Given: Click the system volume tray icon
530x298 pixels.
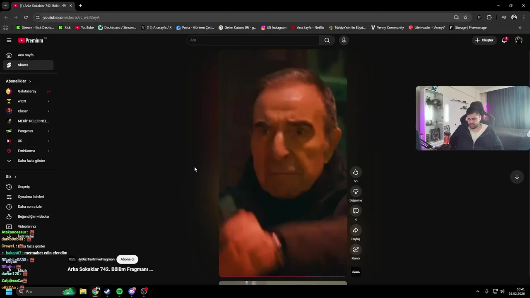Looking at the screenshot, I should (x=502, y=291).
